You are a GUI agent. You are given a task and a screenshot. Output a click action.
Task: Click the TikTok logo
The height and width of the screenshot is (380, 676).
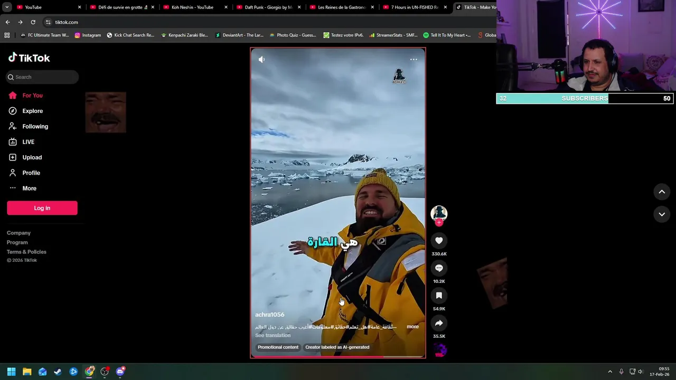point(29,58)
